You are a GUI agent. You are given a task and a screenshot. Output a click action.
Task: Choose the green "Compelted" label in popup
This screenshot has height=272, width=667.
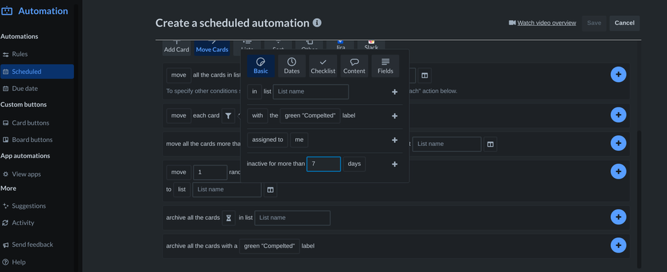point(310,115)
